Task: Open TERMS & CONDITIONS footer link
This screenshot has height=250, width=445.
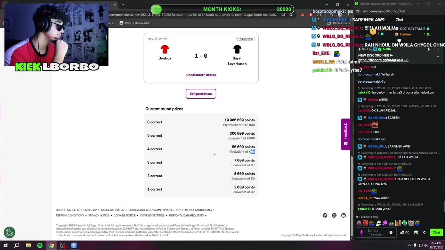Action: [70, 216]
